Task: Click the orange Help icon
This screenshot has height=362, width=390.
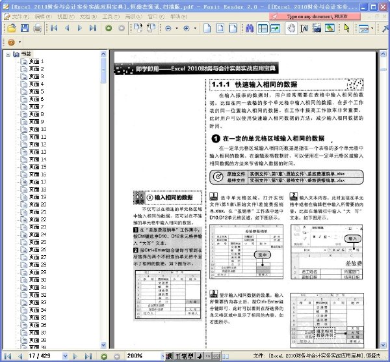Action: (x=11, y=42)
